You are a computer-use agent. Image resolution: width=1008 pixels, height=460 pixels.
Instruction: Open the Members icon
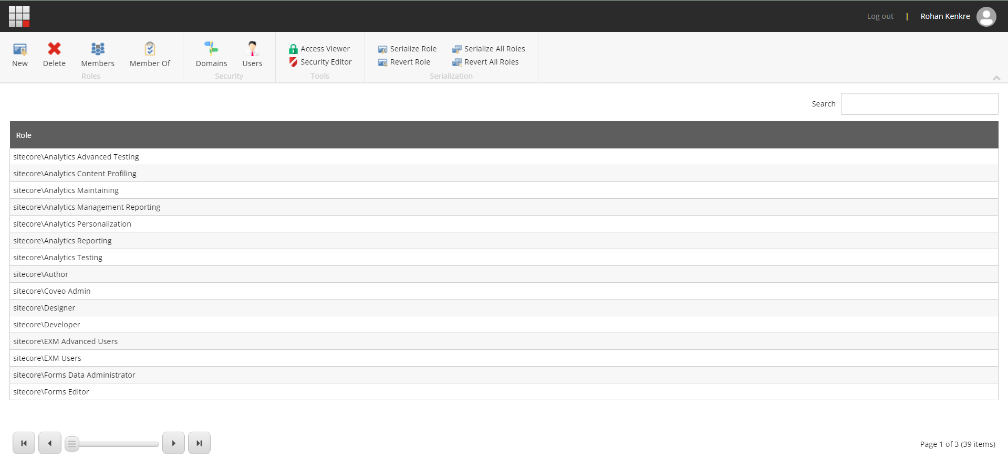[98, 49]
